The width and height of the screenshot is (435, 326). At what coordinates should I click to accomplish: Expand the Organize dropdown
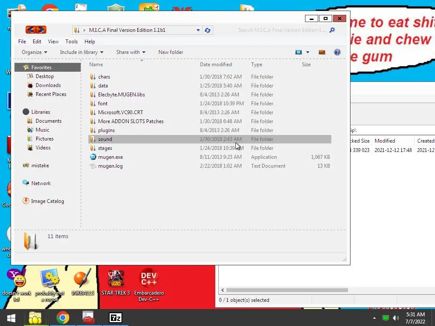[34, 52]
